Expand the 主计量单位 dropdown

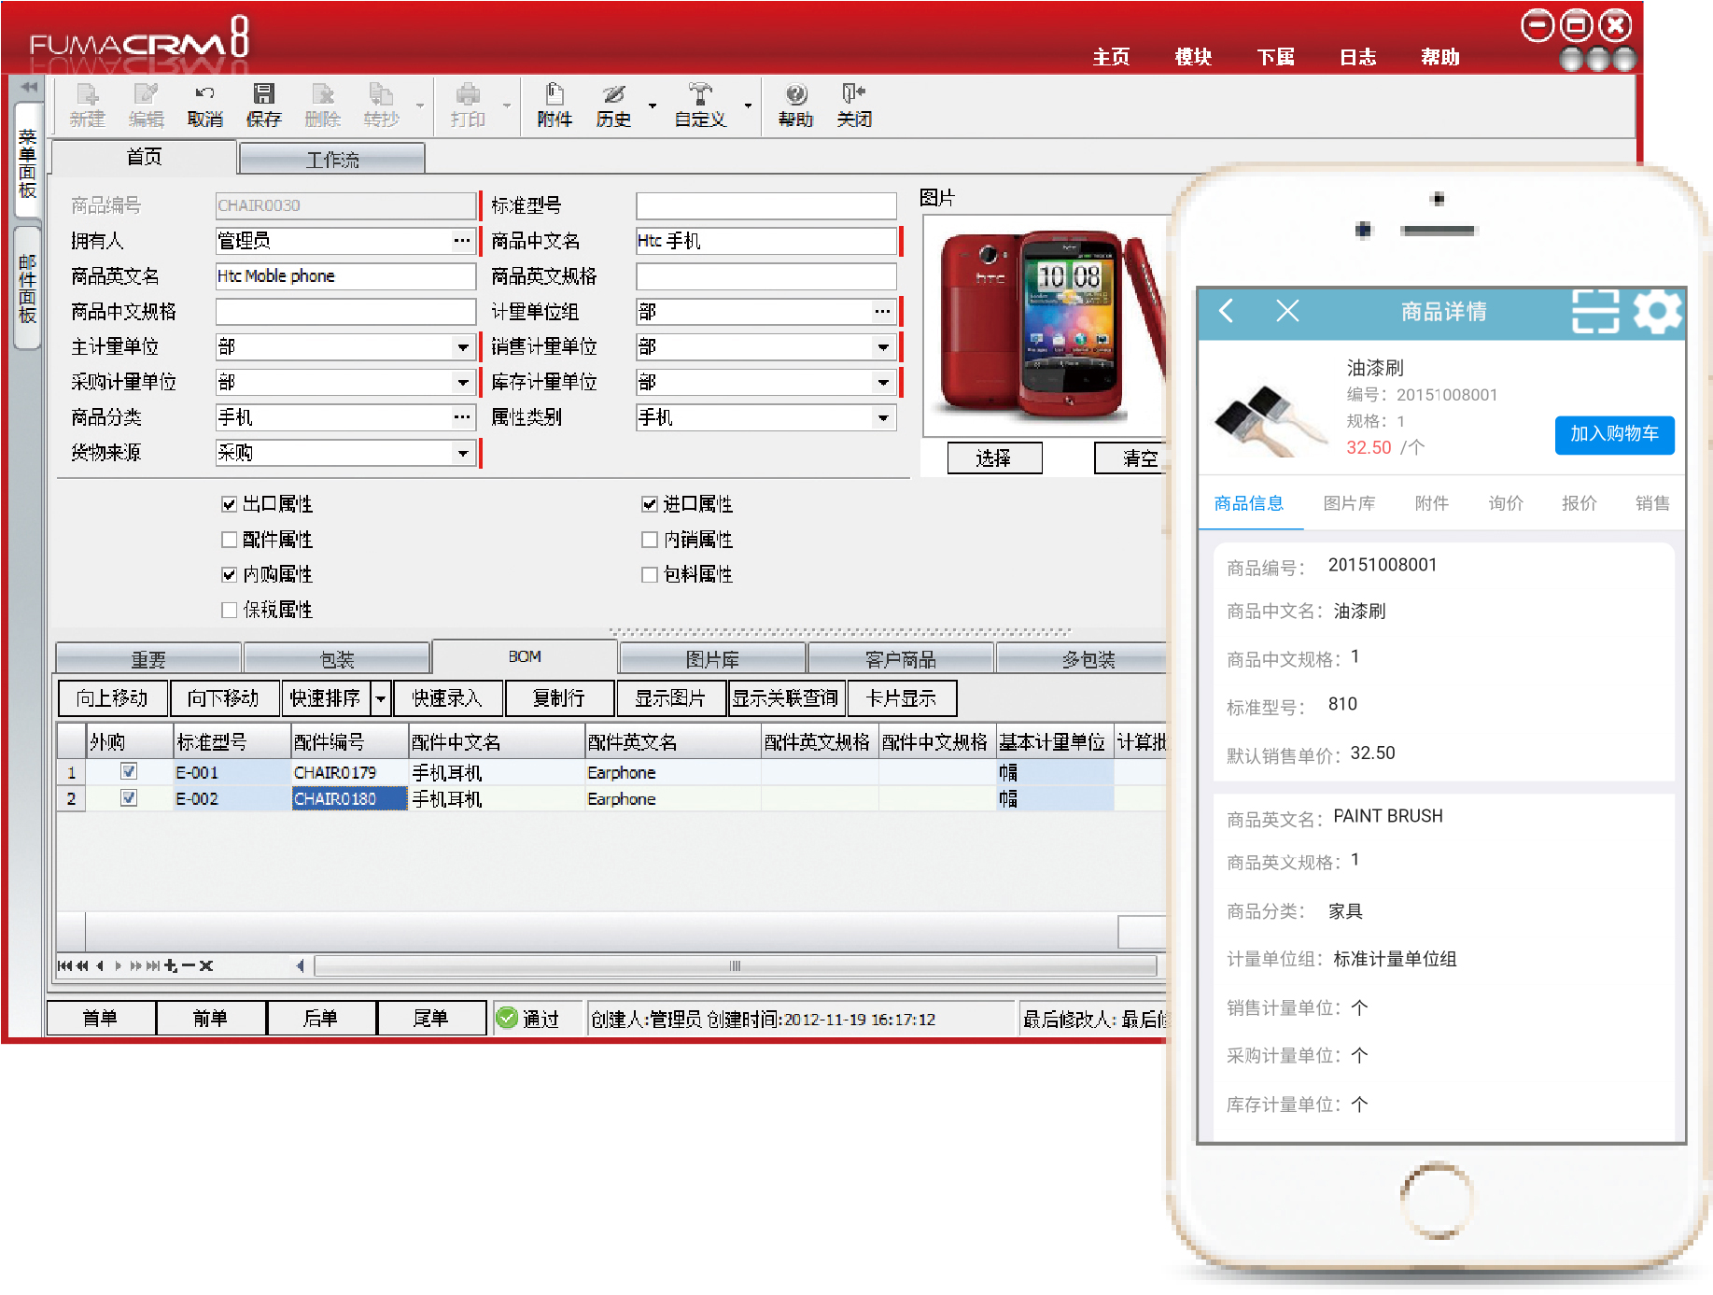coord(463,347)
